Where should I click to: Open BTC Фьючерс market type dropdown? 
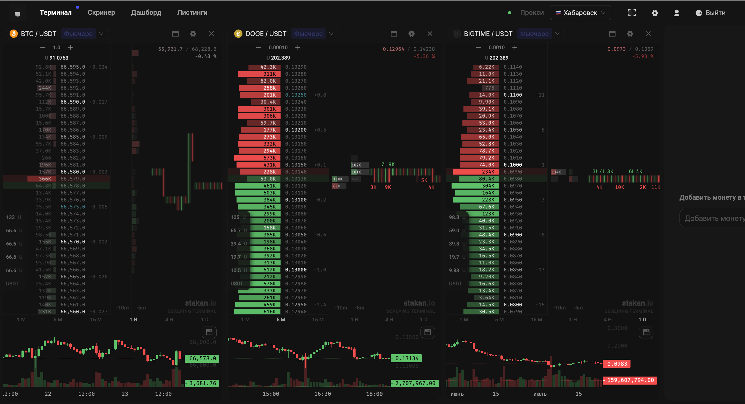(83, 34)
